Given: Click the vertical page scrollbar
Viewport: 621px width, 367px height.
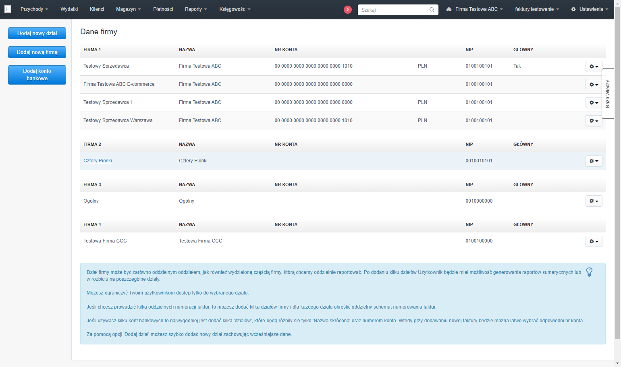Looking at the screenshot, I should pos(617,173).
